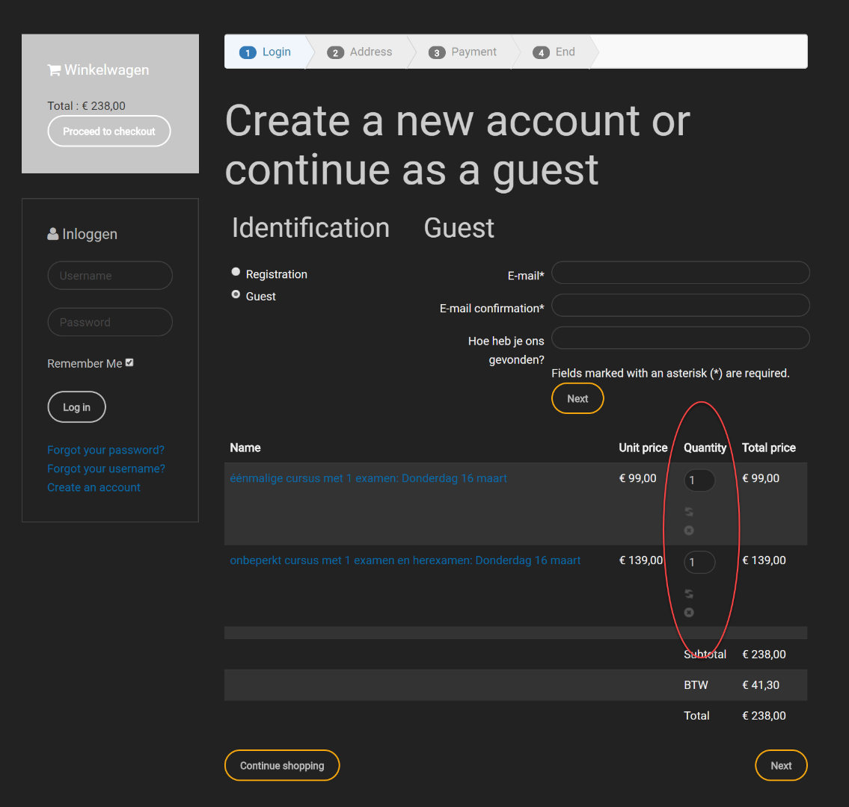The width and height of the screenshot is (849, 807).
Task: Select the Guest radio option
Action: point(236,294)
